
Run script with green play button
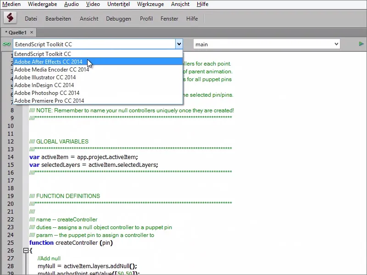pyautogui.click(x=361, y=44)
